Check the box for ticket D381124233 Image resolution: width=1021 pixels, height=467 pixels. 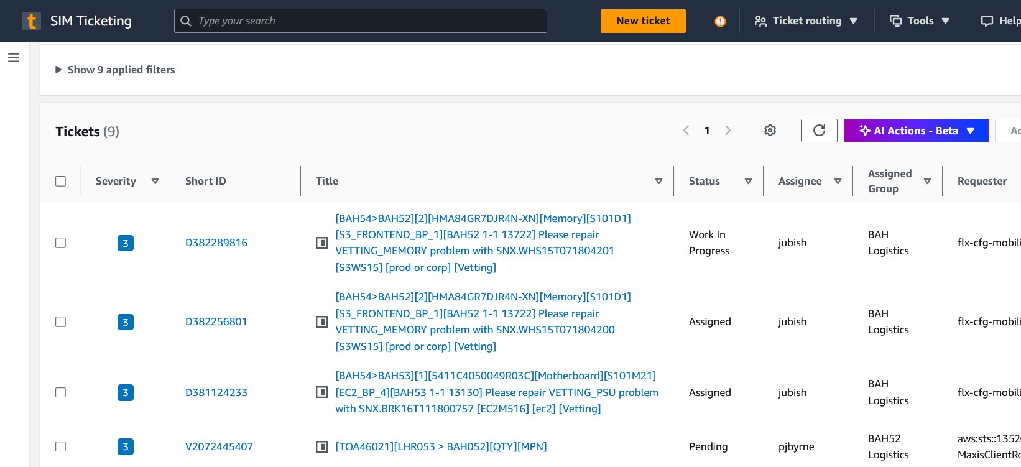tap(60, 392)
